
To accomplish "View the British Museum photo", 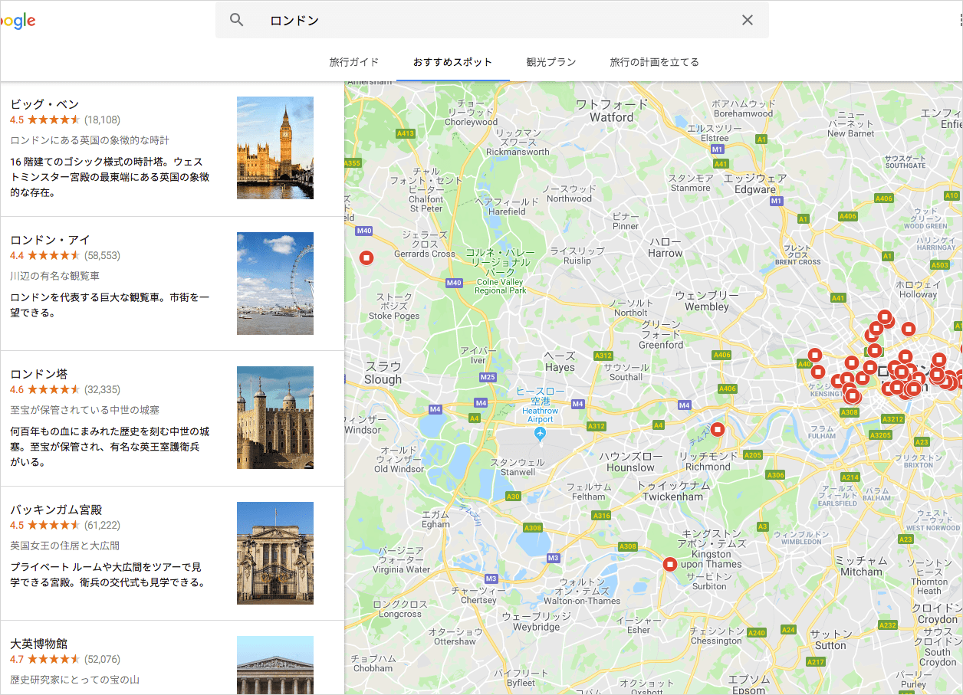I will (x=275, y=665).
